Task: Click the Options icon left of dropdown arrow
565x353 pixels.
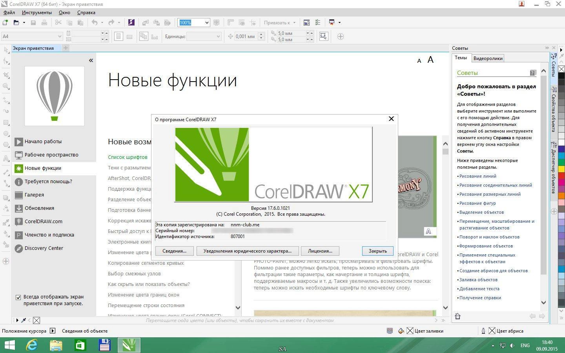Action: click(318, 22)
